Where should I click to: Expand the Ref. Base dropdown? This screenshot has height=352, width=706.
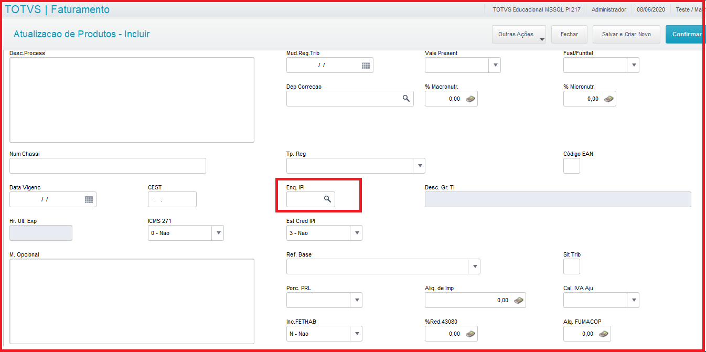474,266
